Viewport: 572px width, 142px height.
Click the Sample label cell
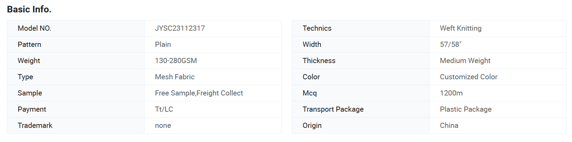(76, 93)
